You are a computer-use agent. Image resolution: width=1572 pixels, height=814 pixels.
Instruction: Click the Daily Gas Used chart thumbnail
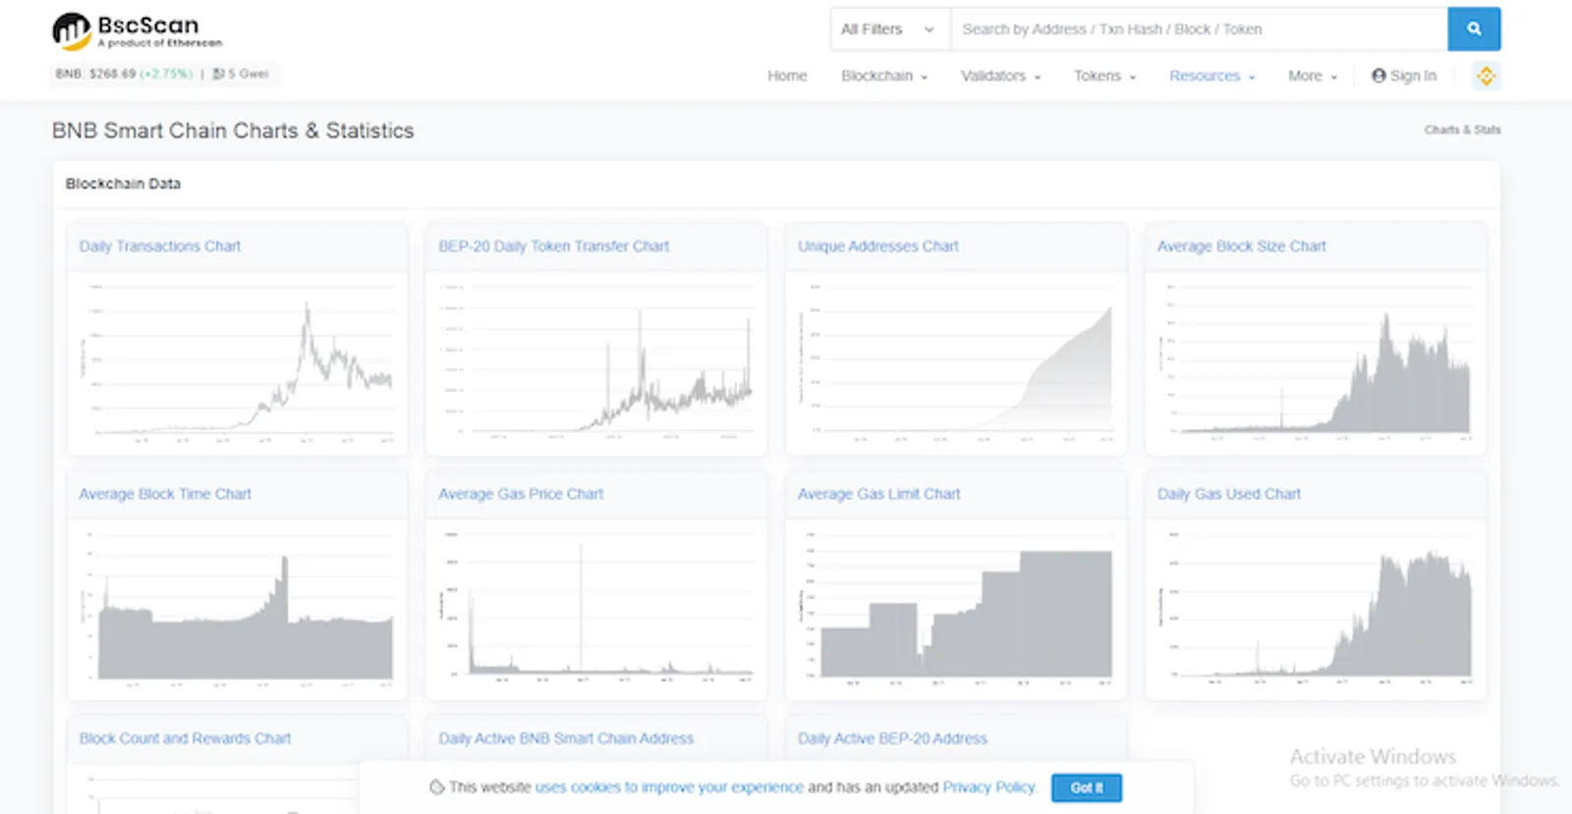click(1316, 609)
